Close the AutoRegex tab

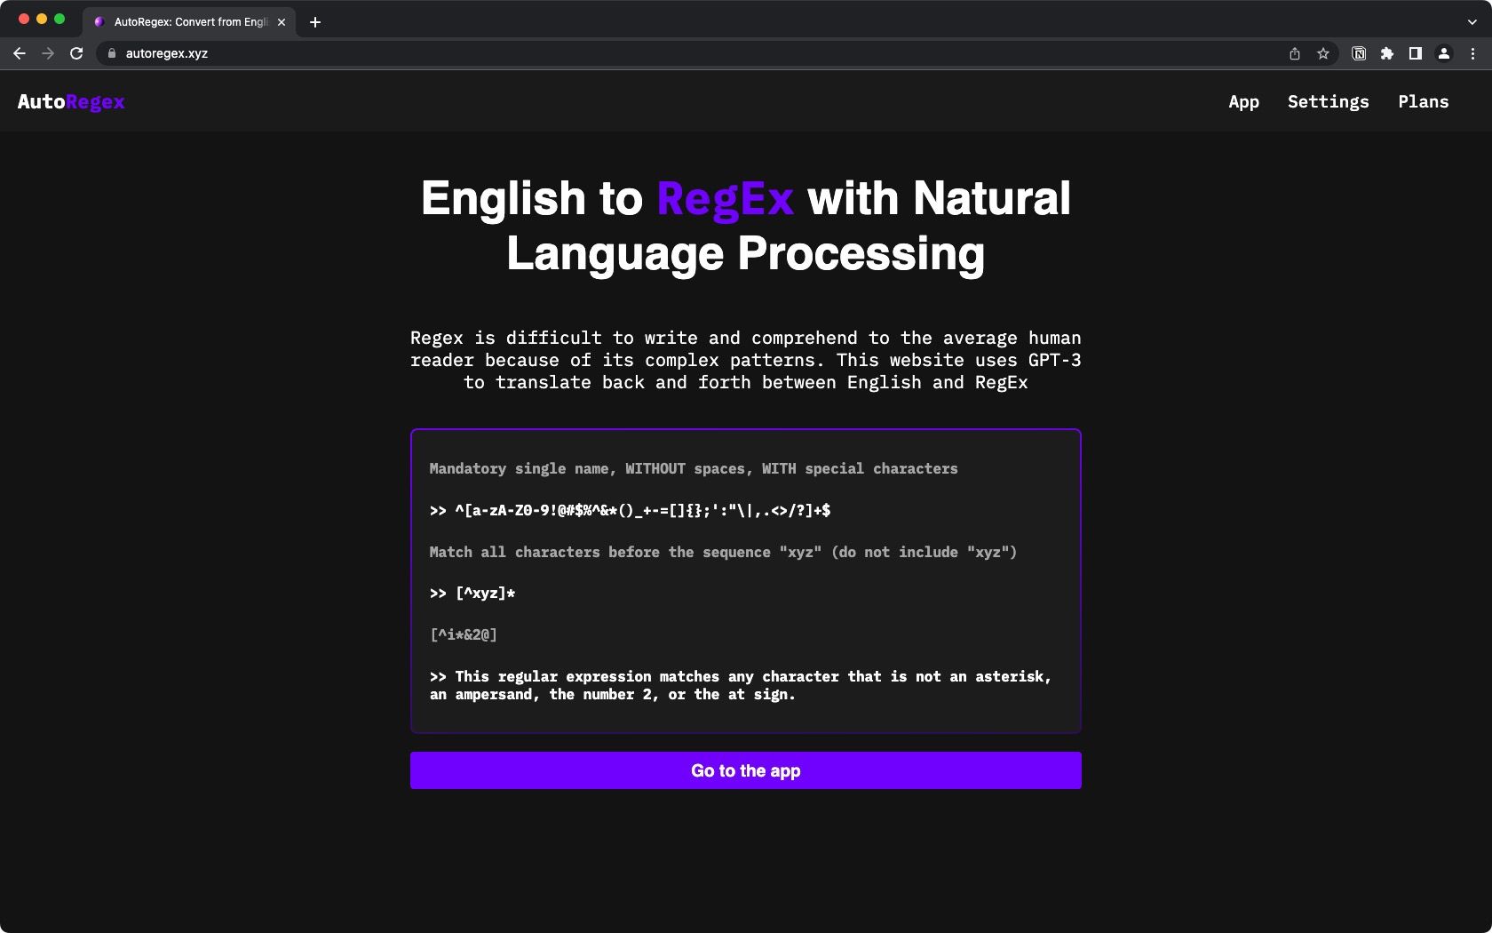coord(282,22)
